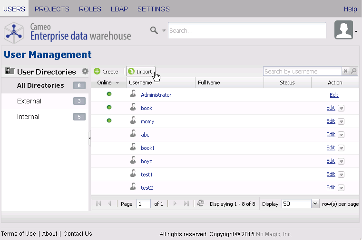The image size is (362, 240).
Task: Open search options dropdown arrow
Action: [x=164, y=30]
